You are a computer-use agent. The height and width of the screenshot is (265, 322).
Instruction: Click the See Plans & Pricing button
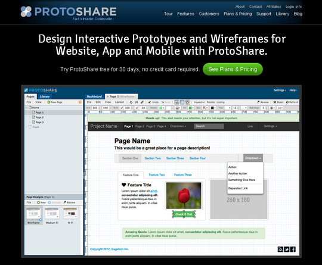tap(233, 69)
